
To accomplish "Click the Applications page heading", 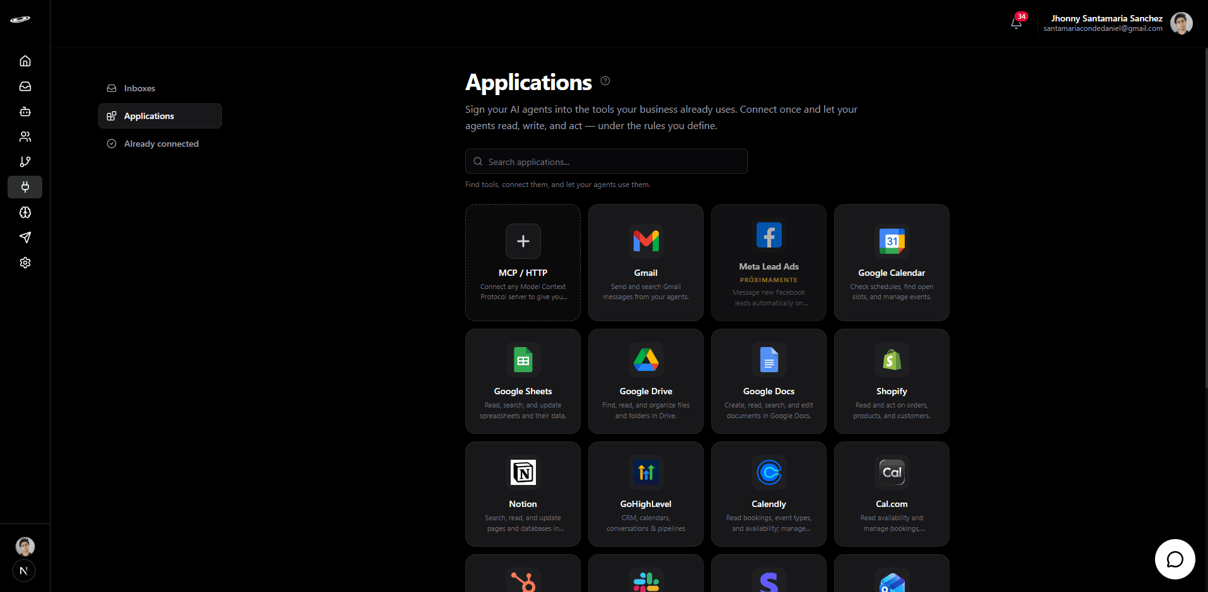I will point(528,83).
